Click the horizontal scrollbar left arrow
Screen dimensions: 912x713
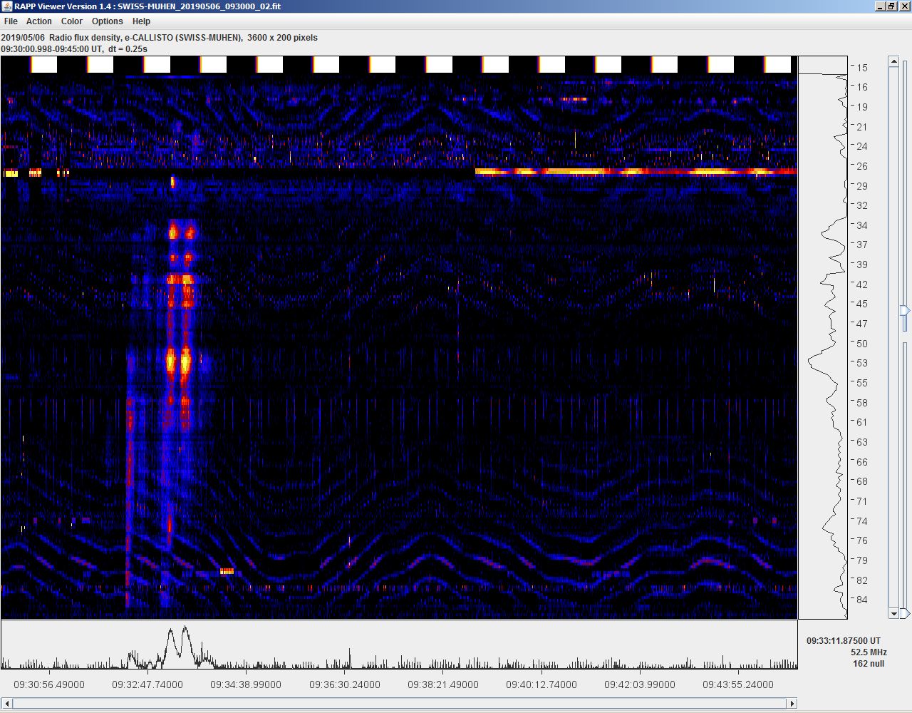click(x=6, y=704)
